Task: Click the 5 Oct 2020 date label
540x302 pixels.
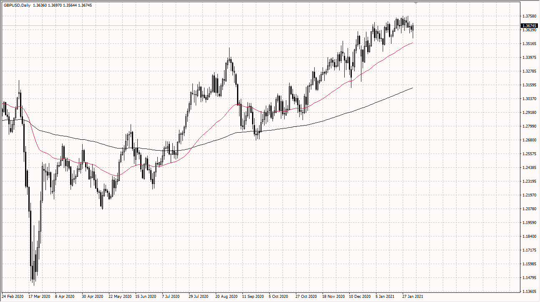Action: [x=278, y=297]
